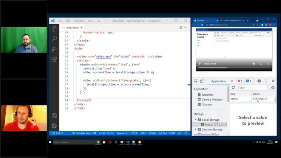Viewport: 281px width, 158px height.
Task: Change the UTF-8 encoding setting
Action: (133, 133)
